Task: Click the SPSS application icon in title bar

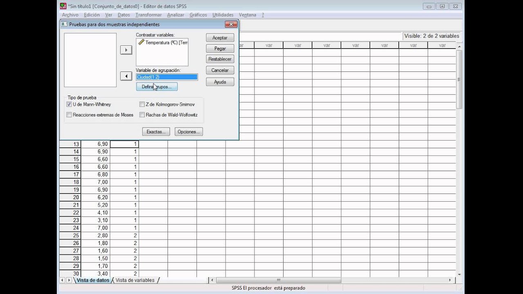Action: click(x=63, y=6)
